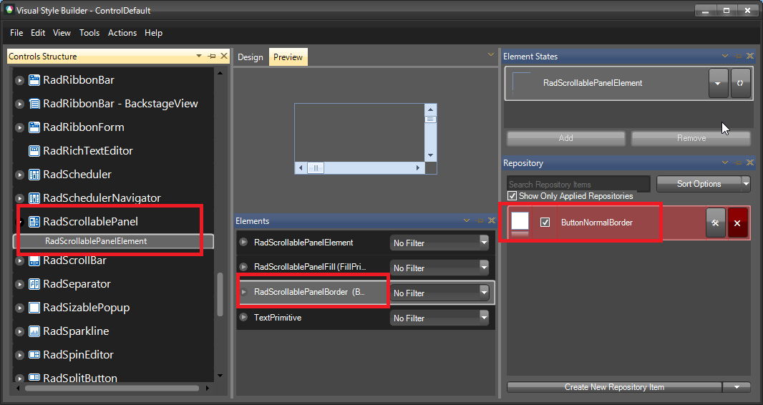Open the Help menu
763x405 pixels.
[x=153, y=33]
